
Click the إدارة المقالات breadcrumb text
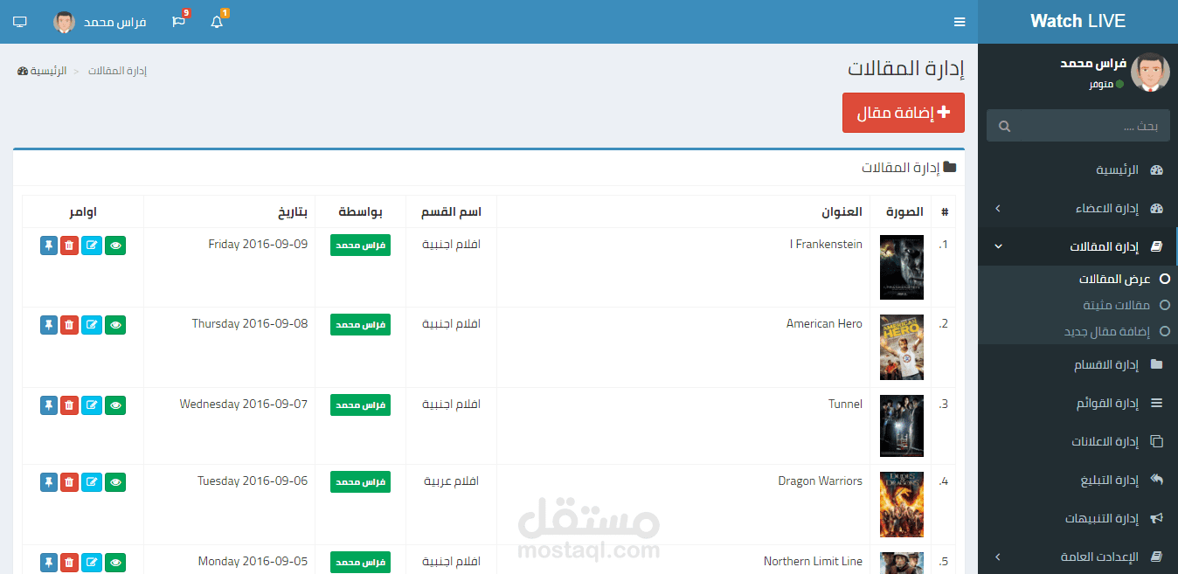point(117,70)
